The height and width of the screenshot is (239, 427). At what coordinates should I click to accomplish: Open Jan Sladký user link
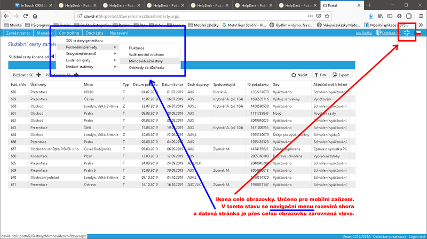point(363,33)
